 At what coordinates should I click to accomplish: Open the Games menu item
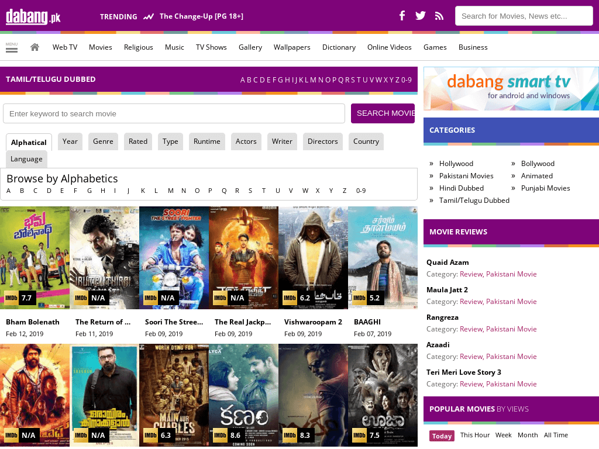point(435,47)
